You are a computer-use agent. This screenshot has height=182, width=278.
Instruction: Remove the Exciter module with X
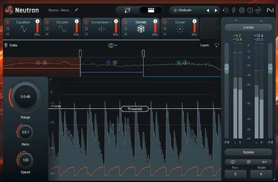click(165, 34)
